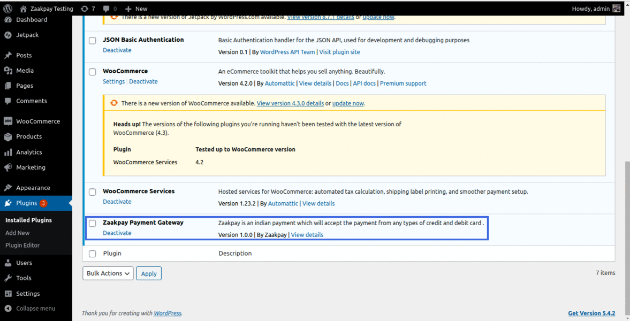The width and height of the screenshot is (630, 321).
Task: Click the Comments icon in sidebar
Action: click(7, 101)
